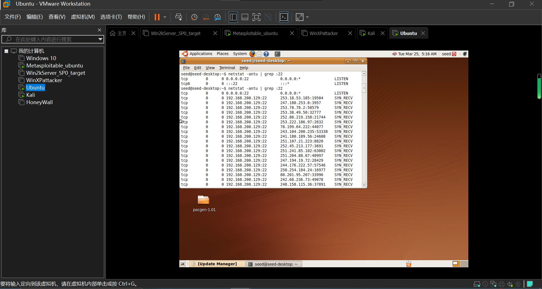Send Ctrl+Alt+Del to the virtual machine
542x289 pixels.
tap(178, 17)
